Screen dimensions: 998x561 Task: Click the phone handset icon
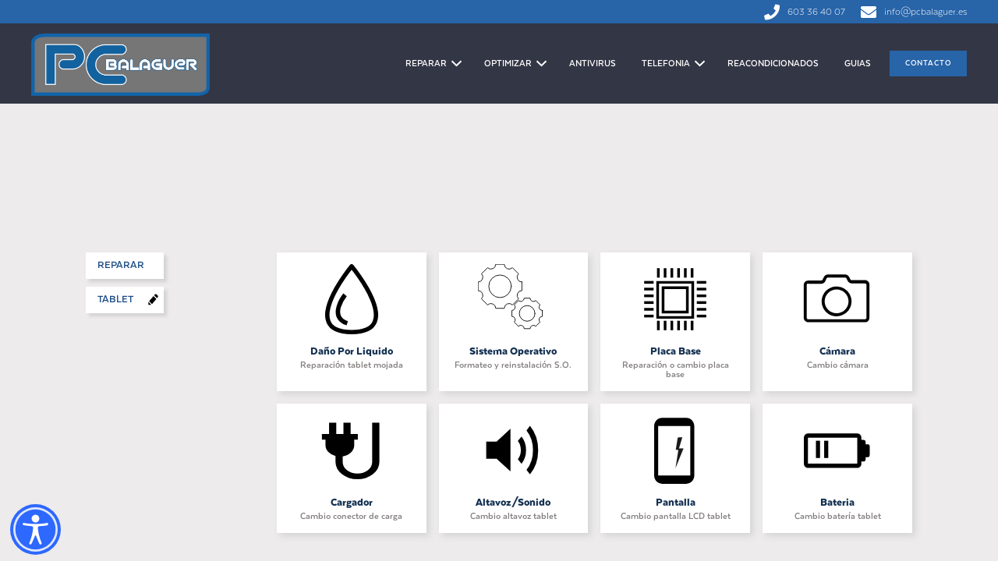click(772, 12)
